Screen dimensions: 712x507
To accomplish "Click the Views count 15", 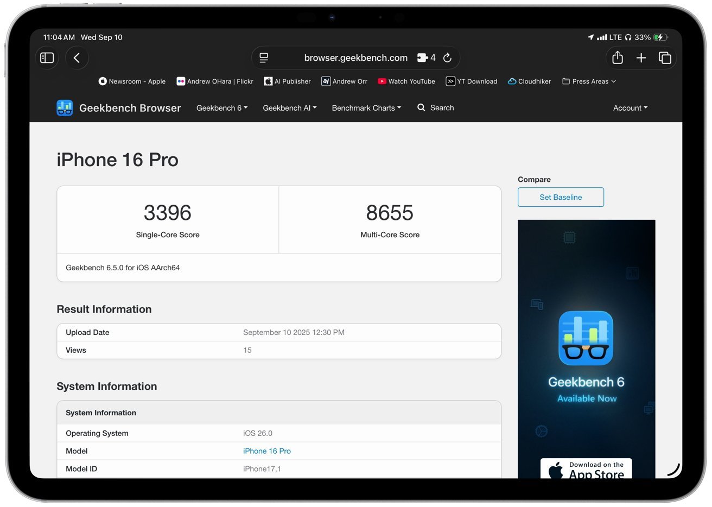I will click(247, 350).
